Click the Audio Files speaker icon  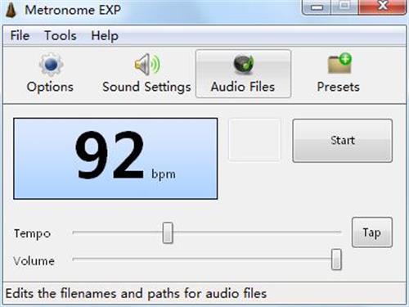244,65
